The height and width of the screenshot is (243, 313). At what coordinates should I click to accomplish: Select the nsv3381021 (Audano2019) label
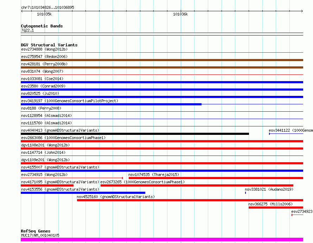coord(269,189)
